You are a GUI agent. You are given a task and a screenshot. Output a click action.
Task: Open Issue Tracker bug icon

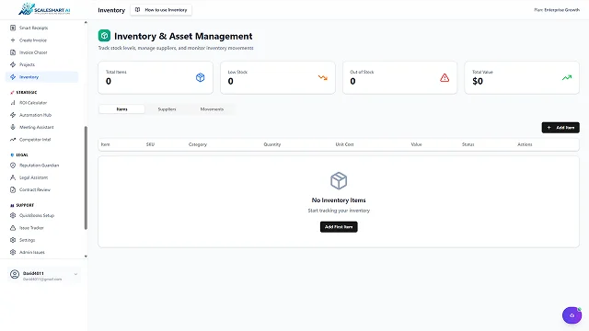pyautogui.click(x=13, y=228)
